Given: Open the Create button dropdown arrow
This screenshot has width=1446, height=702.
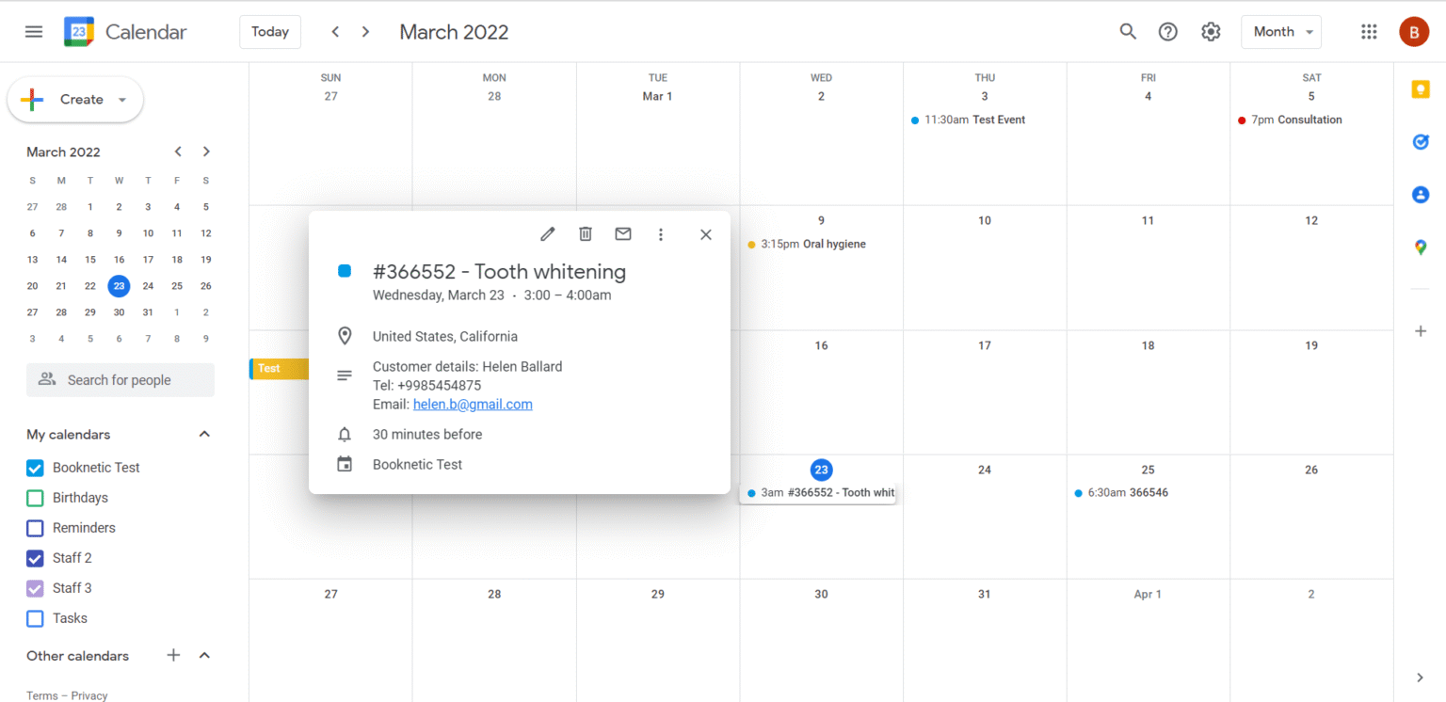Looking at the screenshot, I should (122, 100).
